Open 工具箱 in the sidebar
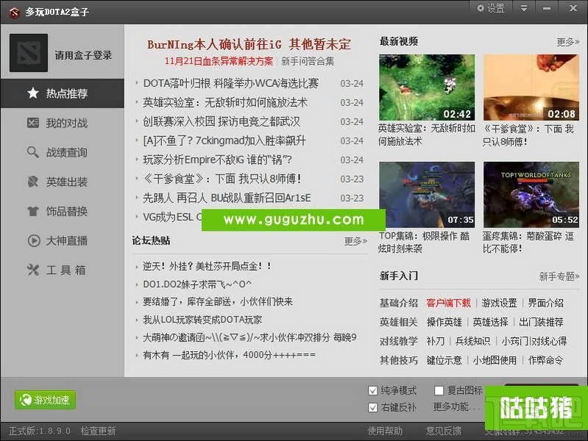Viewport: 588px width, 441px height. (x=63, y=270)
